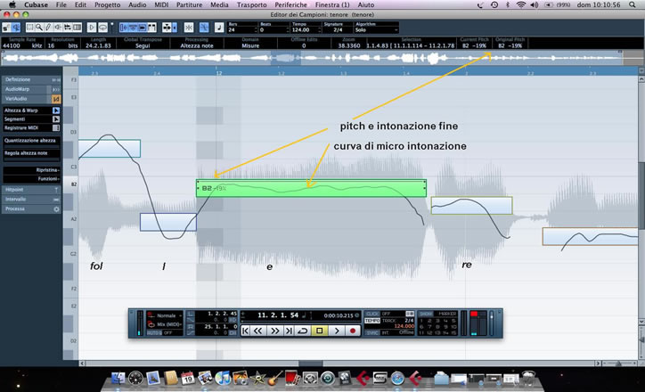645x392 pixels.
Task: Click the Signature 2/4 field
Action: (x=338, y=30)
